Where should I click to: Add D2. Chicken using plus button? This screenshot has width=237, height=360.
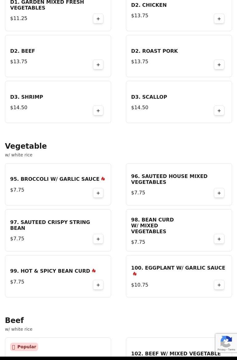(x=219, y=19)
